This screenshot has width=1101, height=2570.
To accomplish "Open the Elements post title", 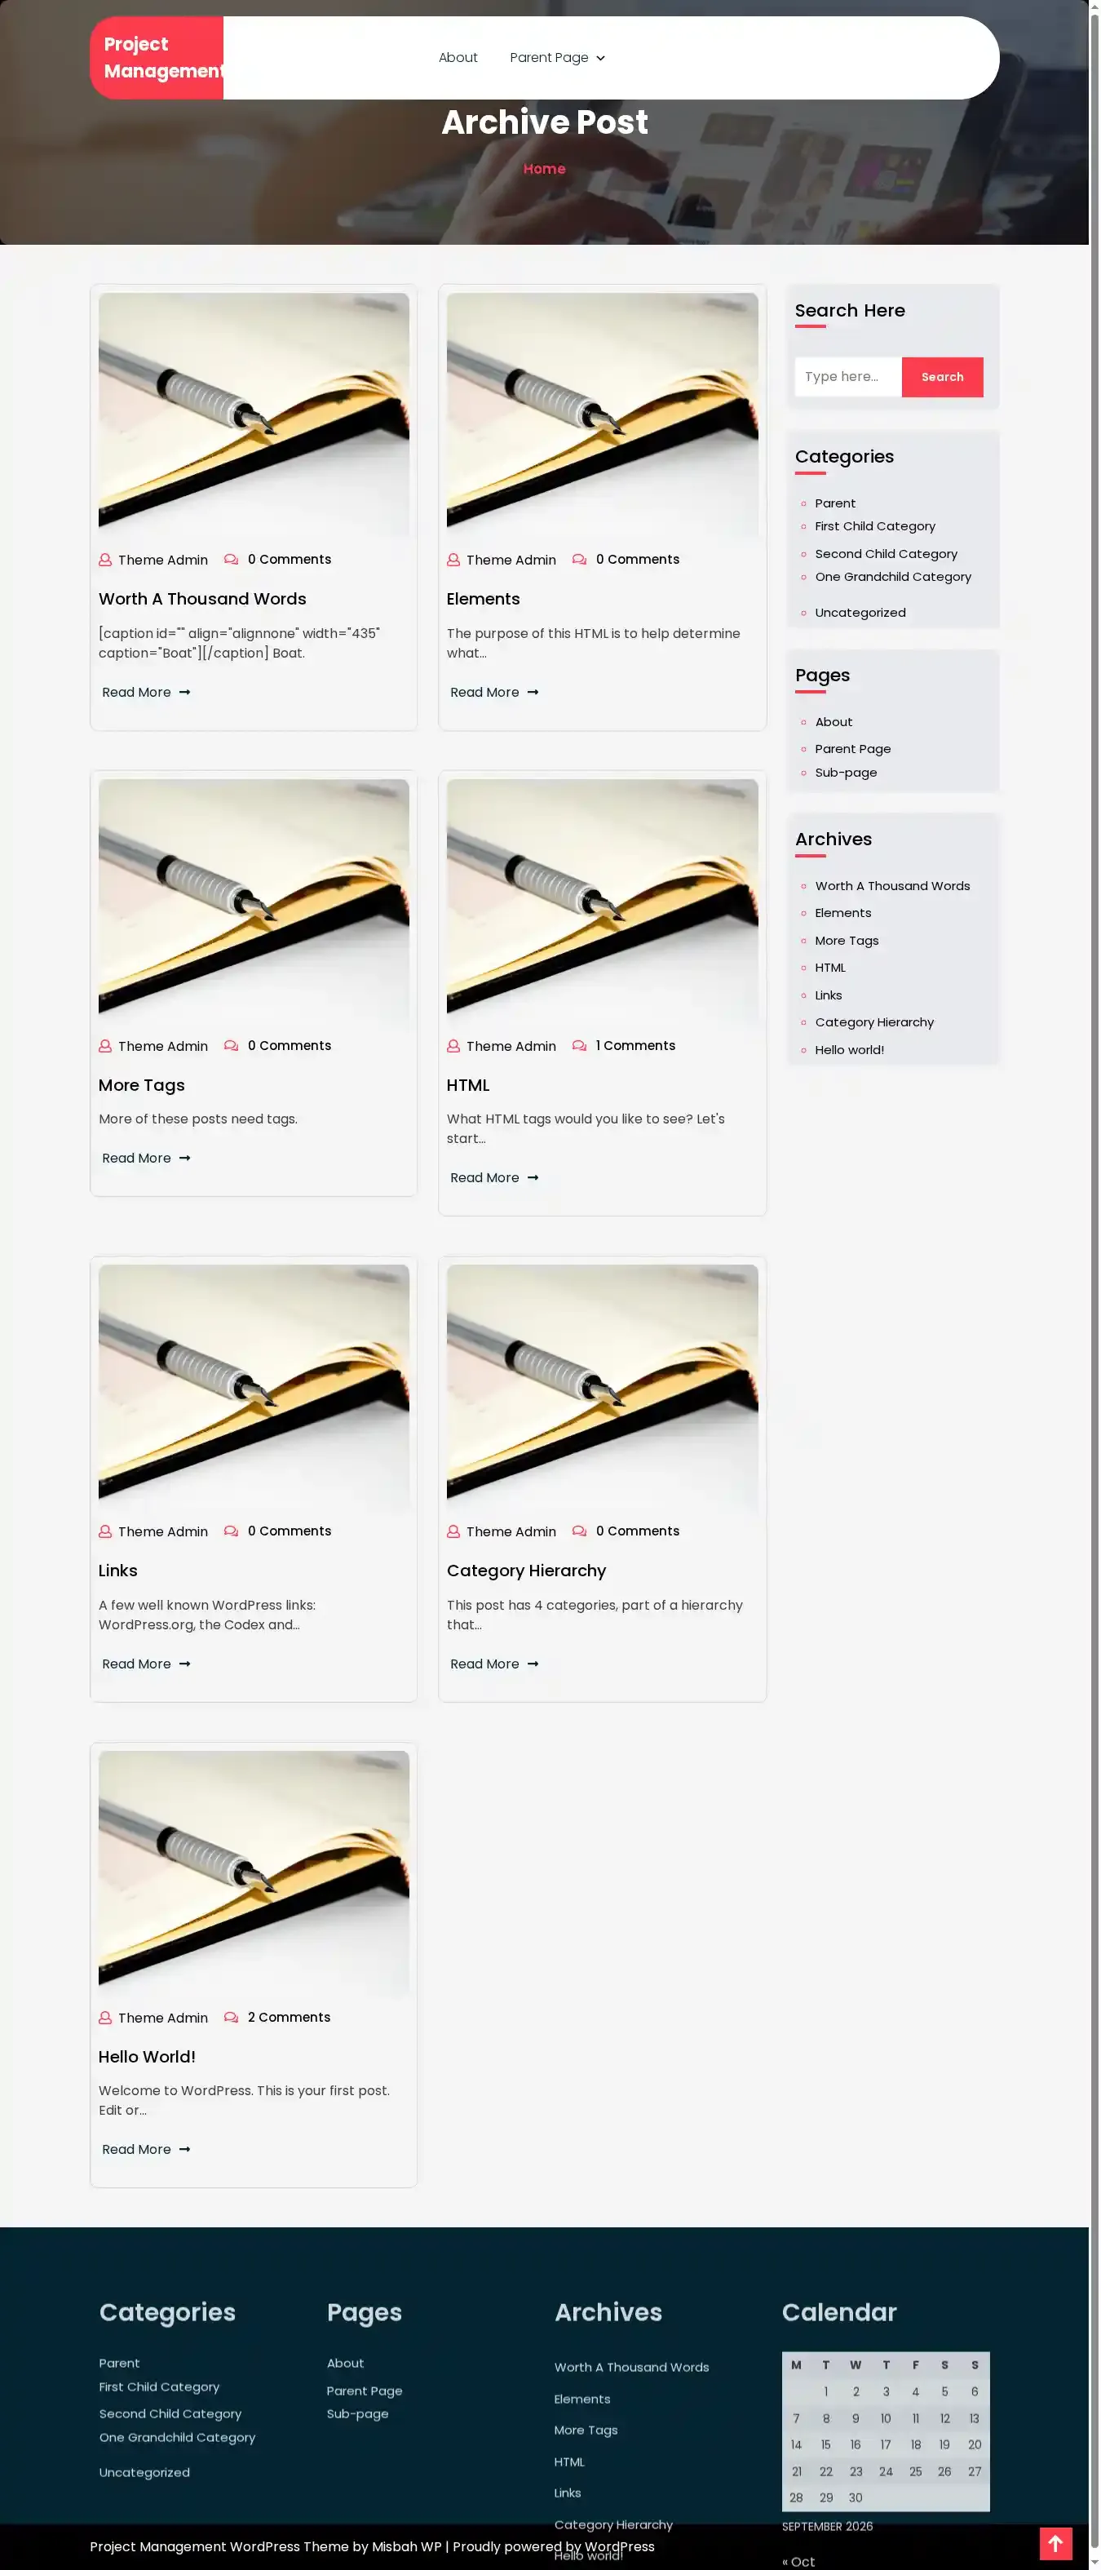I will tap(483, 599).
